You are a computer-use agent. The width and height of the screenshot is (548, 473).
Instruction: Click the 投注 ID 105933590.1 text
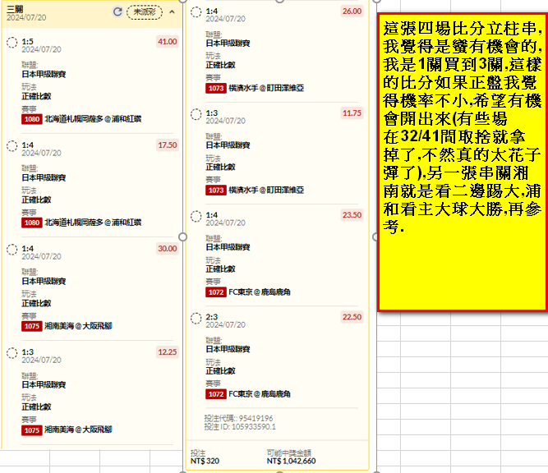tap(240, 426)
